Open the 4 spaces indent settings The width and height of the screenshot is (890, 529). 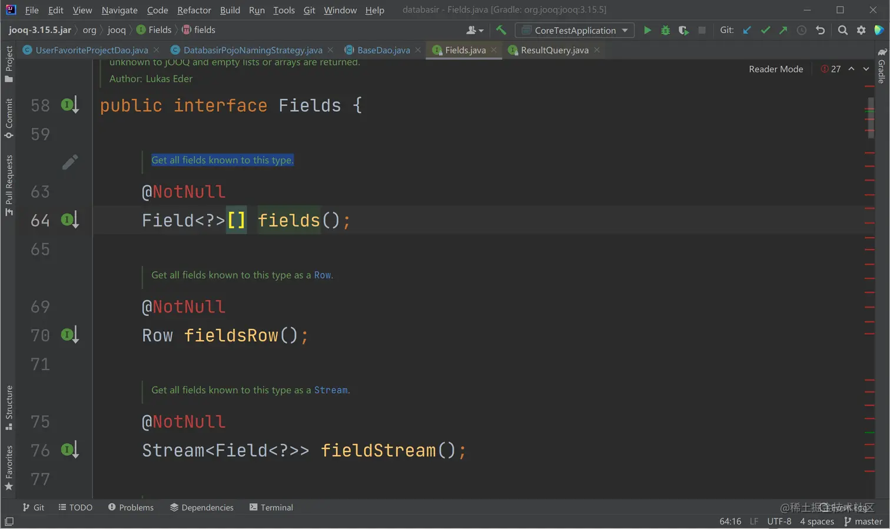tap(817, 521)
